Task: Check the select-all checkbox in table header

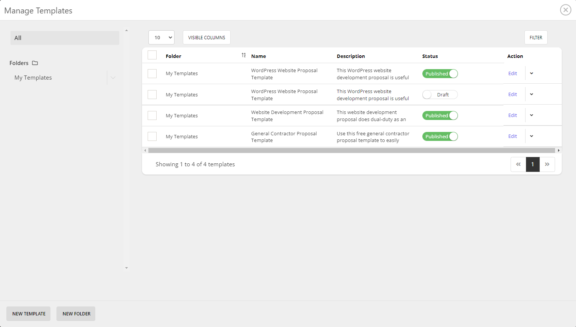Action: [152, 55]
